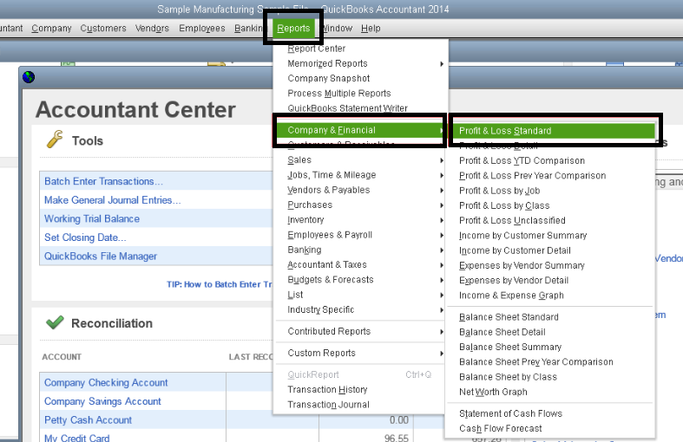Open Company Checking Account link

(106, 383)
